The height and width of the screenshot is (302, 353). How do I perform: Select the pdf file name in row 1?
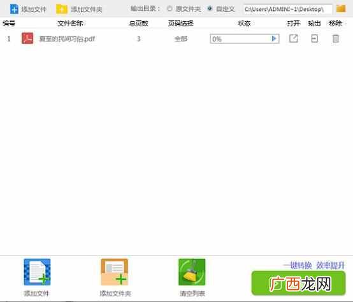[x=67, y=39]
